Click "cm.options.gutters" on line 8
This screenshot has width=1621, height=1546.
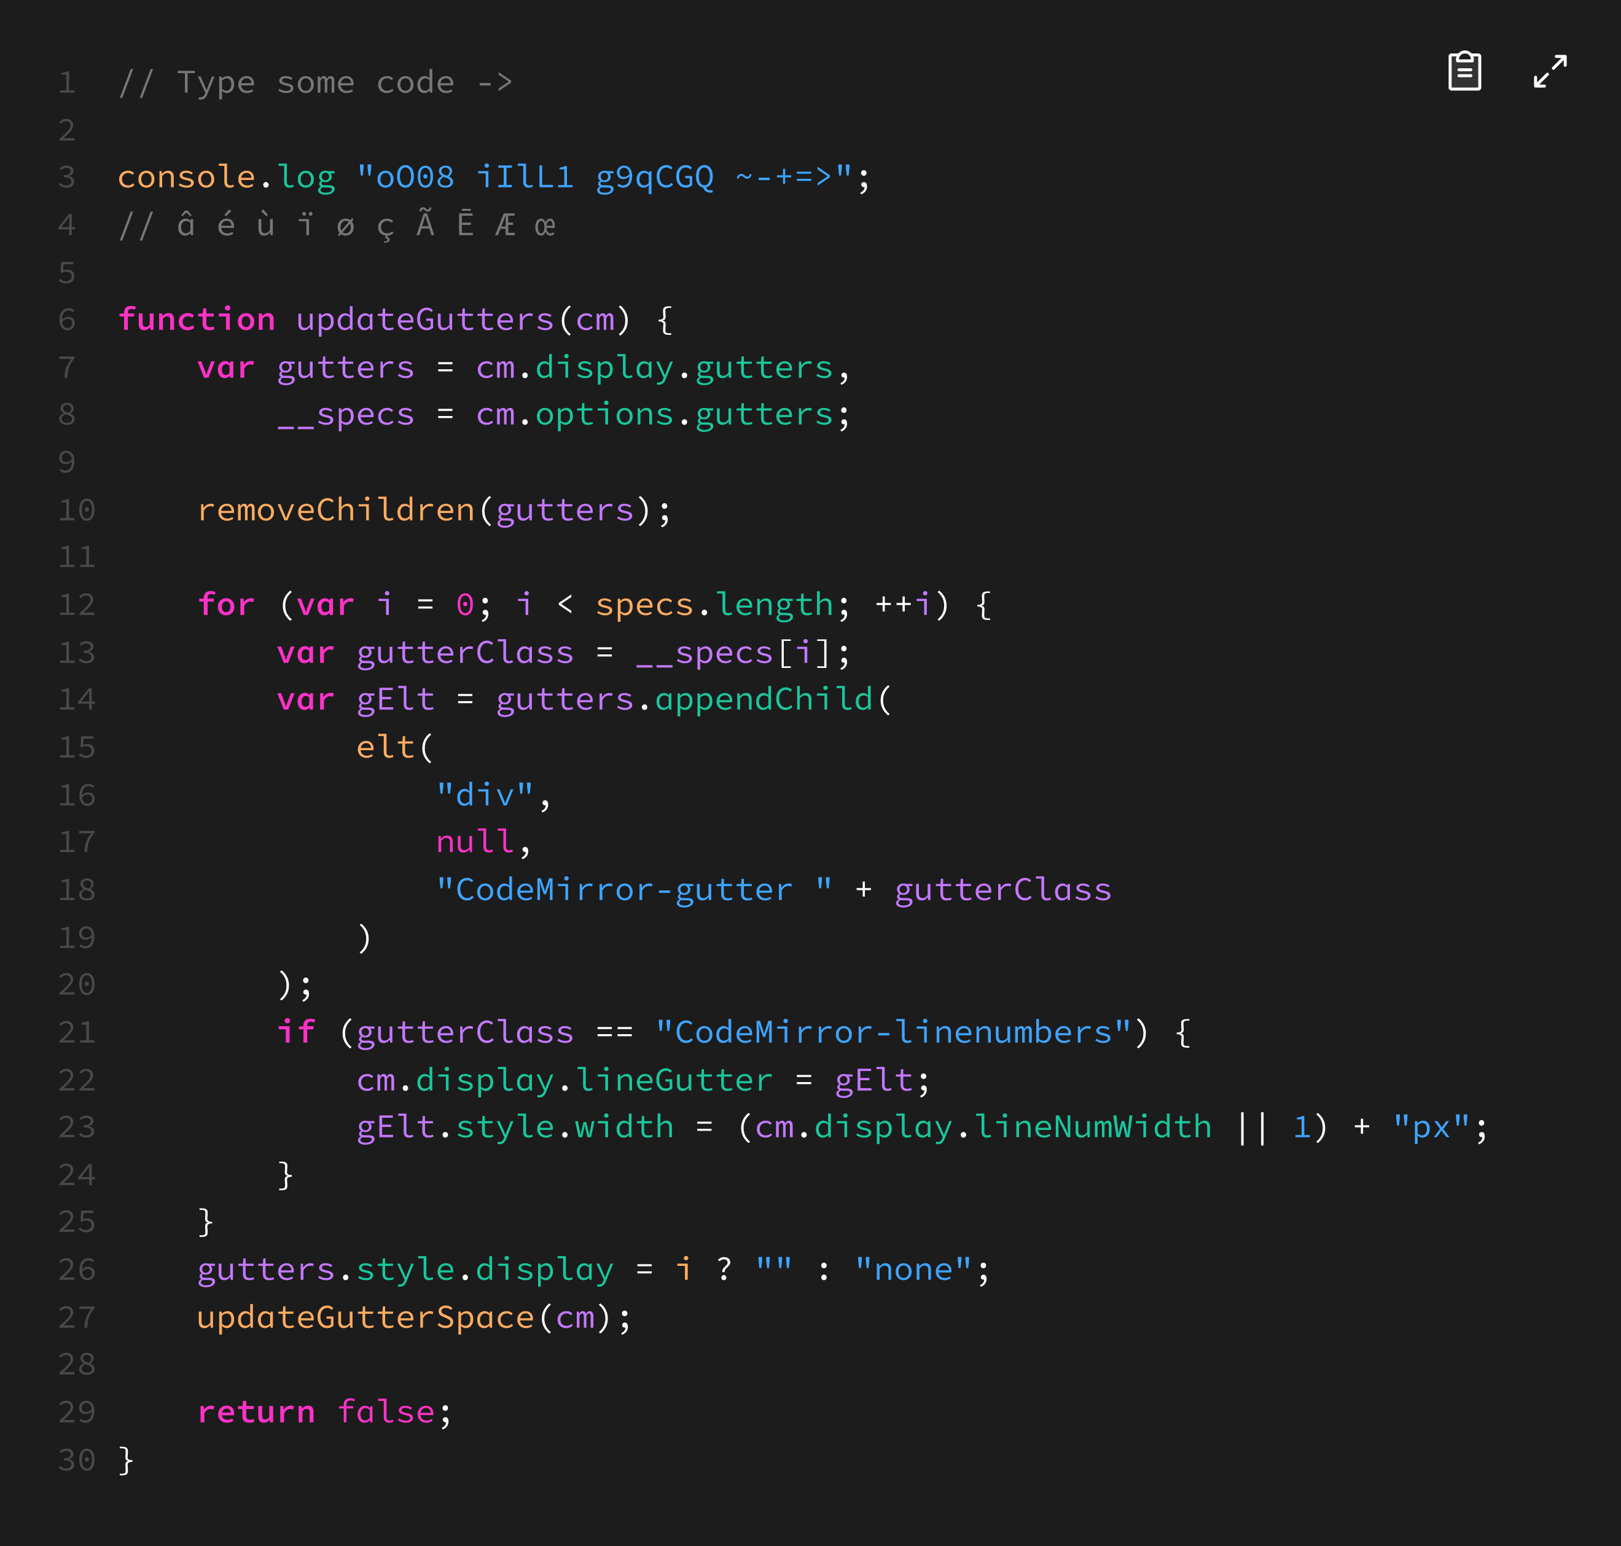coord(655,415)
